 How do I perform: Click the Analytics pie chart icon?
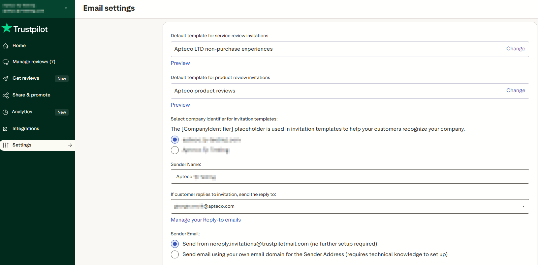[x=5, y=112]
